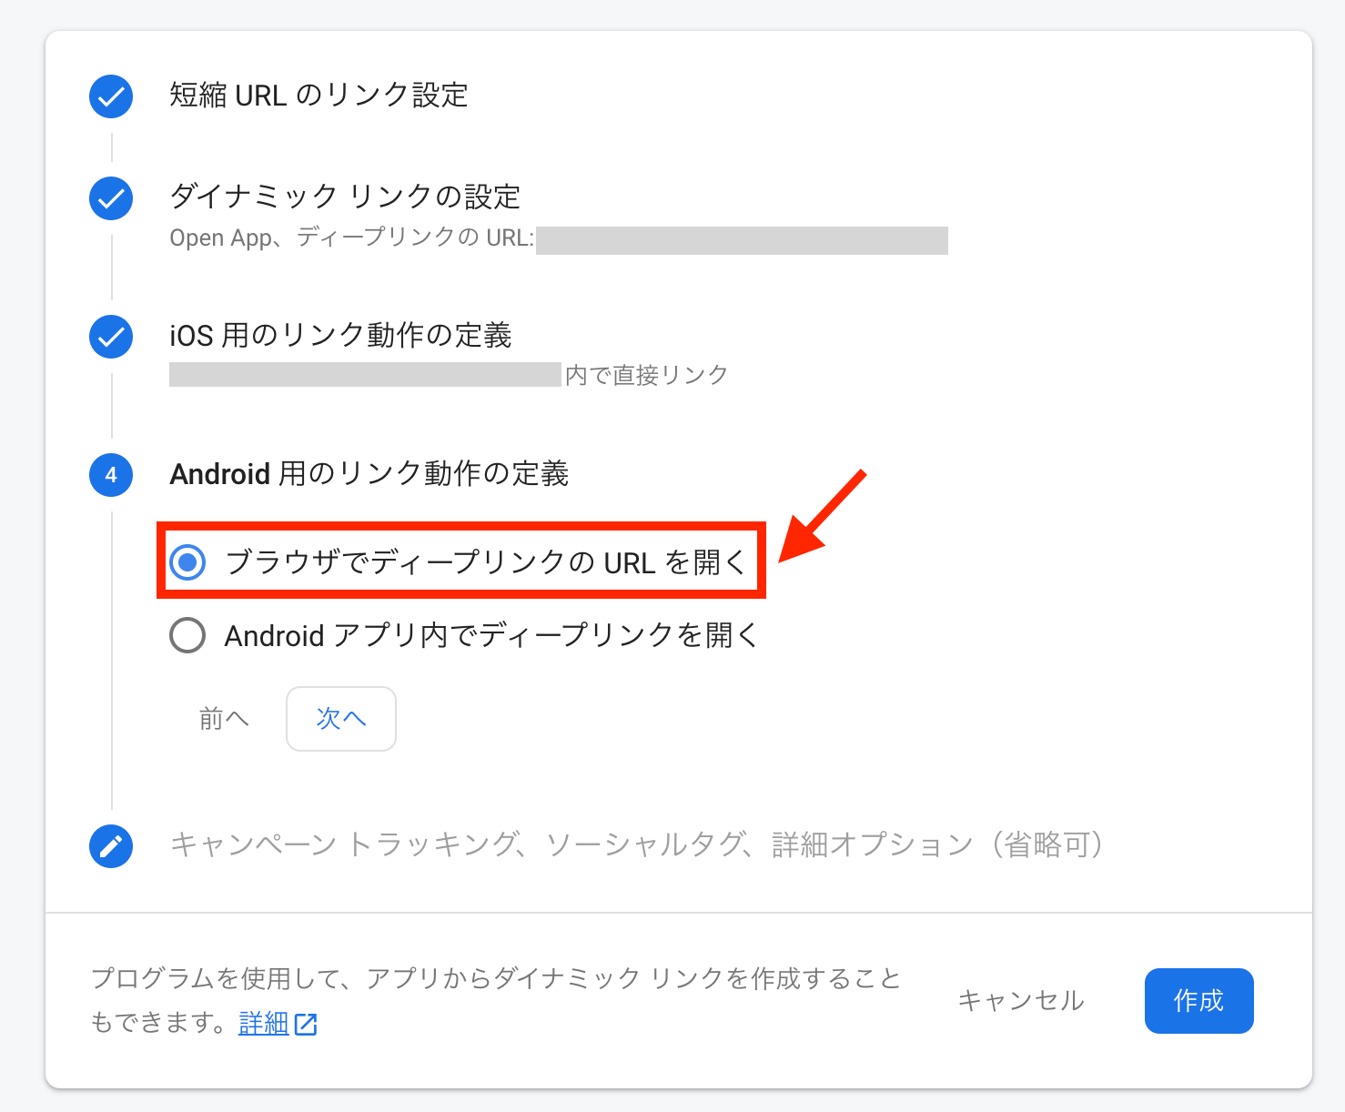Click the checkmark icon for iOS 用のリンク動作の定義
The height and width of the screenshot is (1112, 1345).
tap(111, 337)
